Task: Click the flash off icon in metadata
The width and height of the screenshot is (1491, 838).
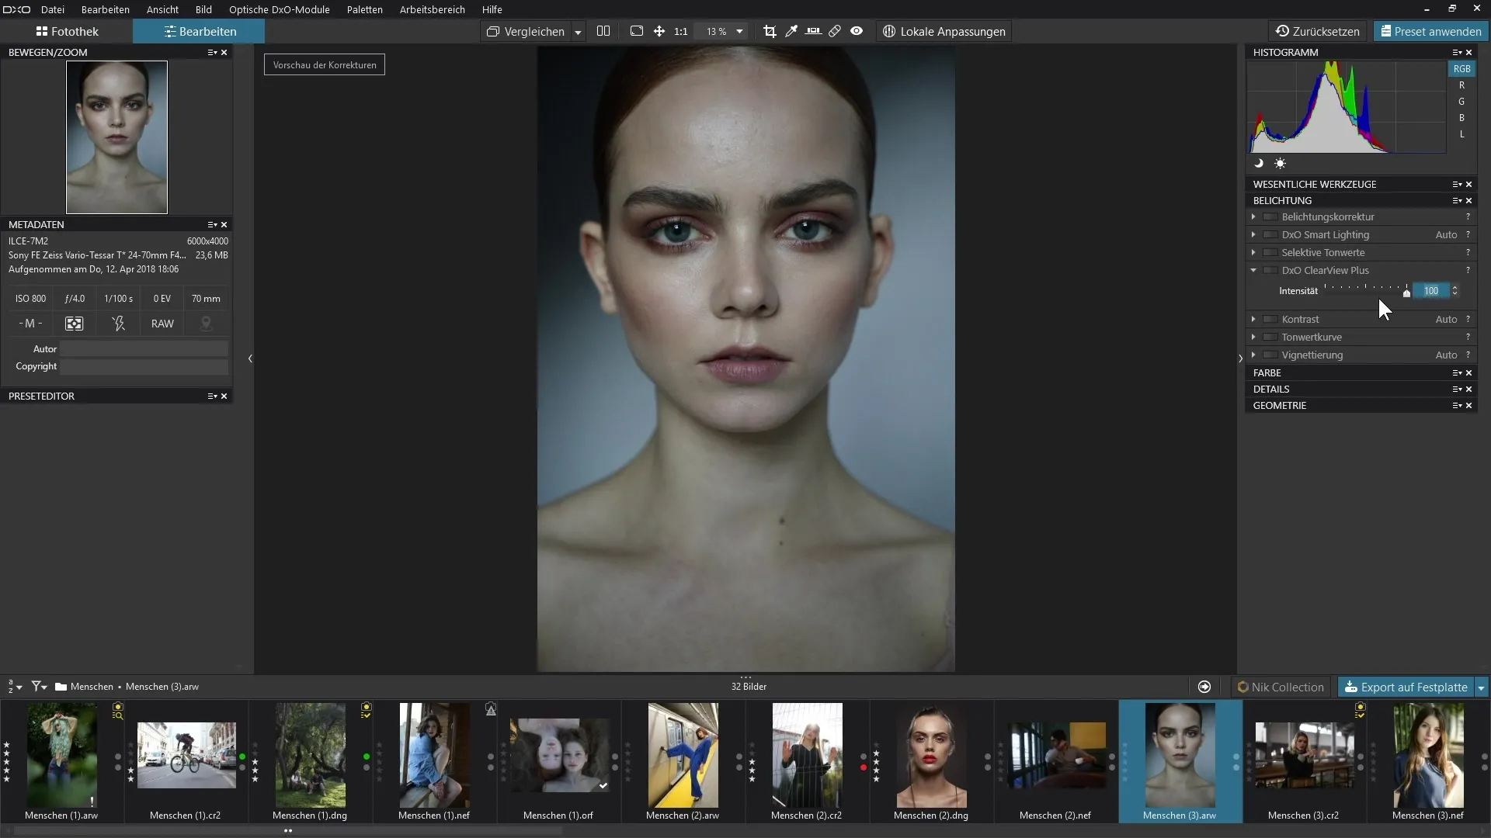Action: [118, 324]
